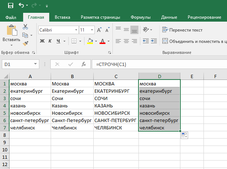Open the Insert Function fx dialog
The height and width of the screenshot is (169, 227).
tap(83, 64)
